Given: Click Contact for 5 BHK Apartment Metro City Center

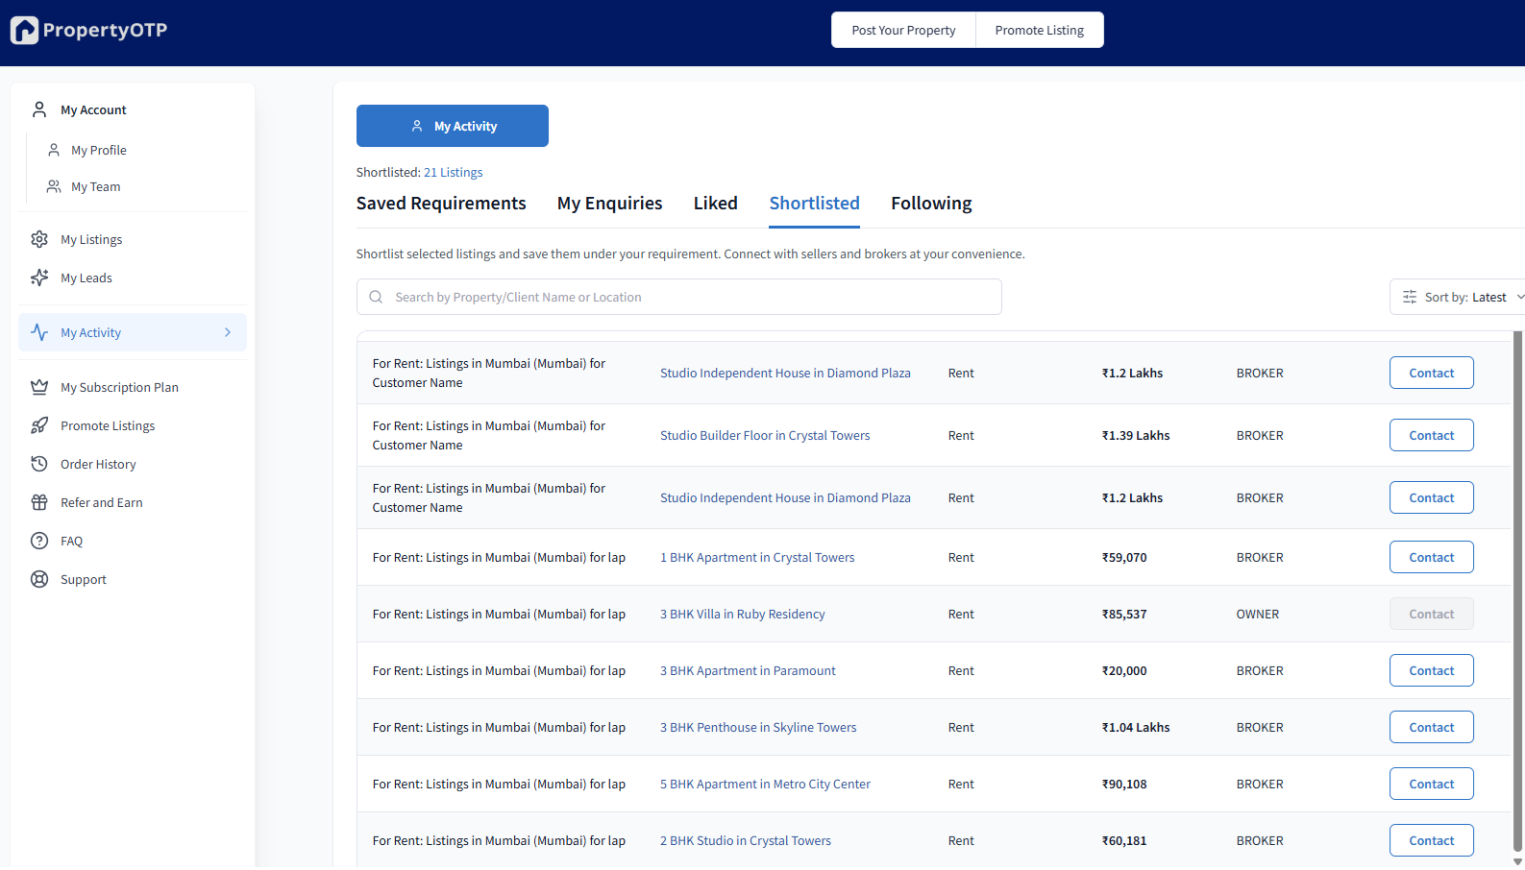Looking at the screenshot, I should pyautogui.click(x=1431, y=784).
